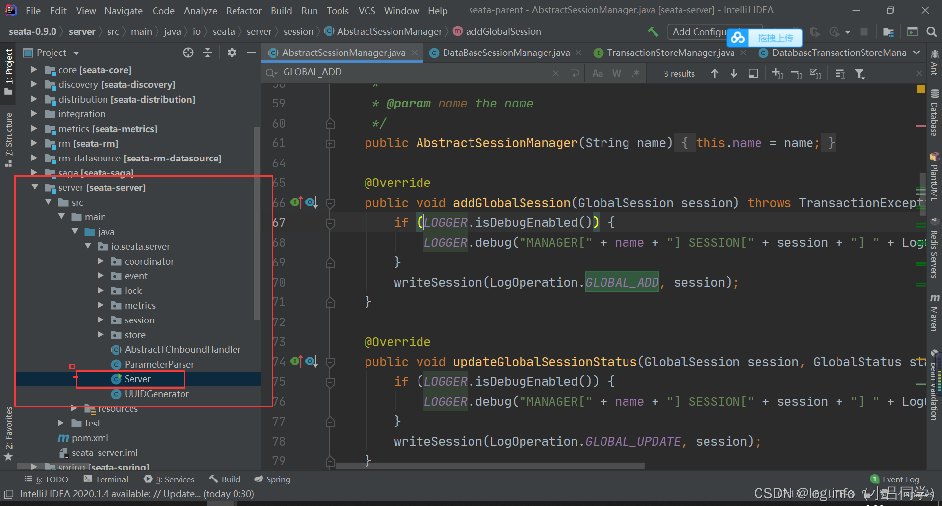
Task: Click the Project panel vertical scrollbar
Action: click(257, 223)
